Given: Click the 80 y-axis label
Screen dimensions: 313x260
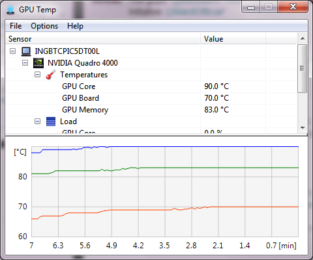Looking at the screenshot, I should click(x=23, y=177).
